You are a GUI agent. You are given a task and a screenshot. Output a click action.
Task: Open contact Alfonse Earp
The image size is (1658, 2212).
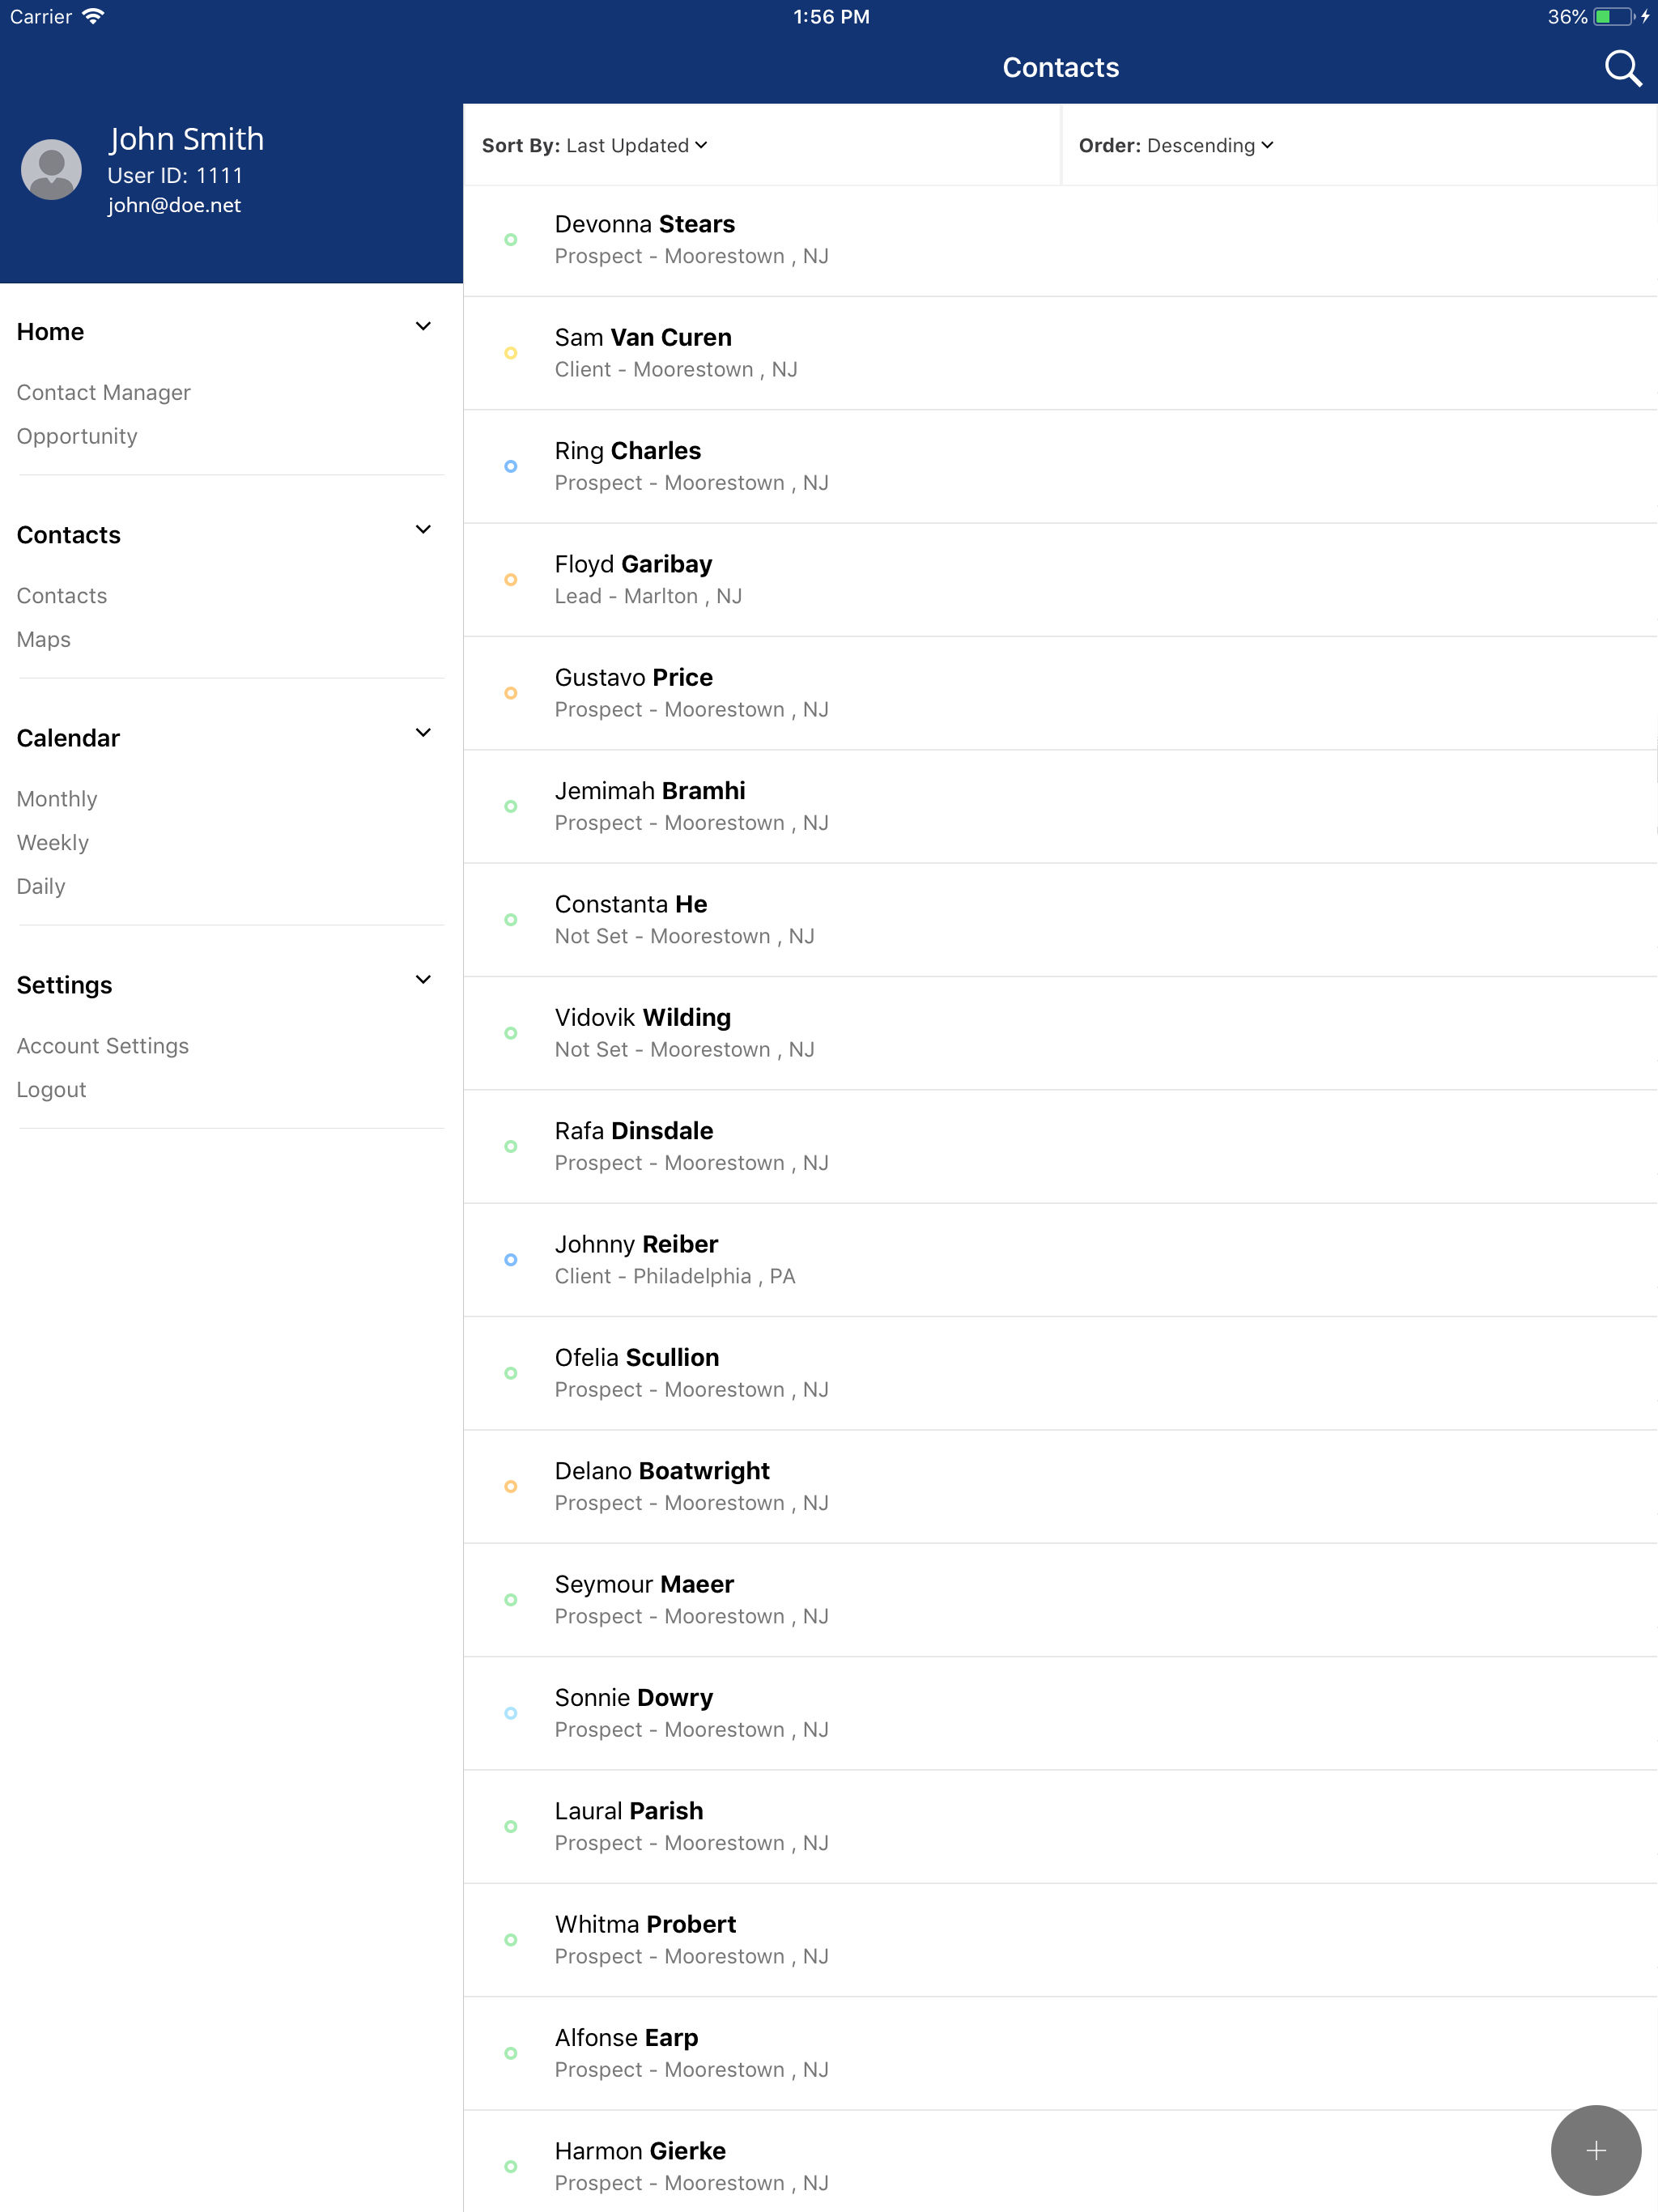pos(1060,2053)
